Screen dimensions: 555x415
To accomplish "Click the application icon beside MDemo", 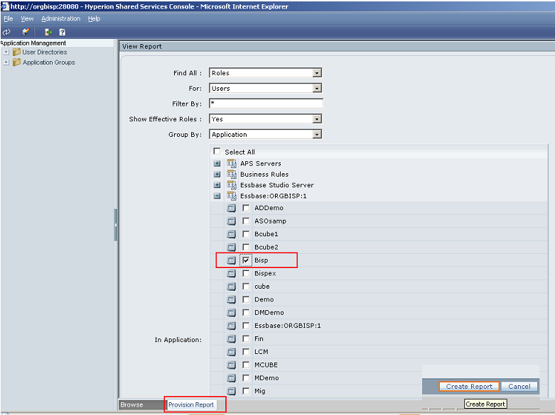I will [231, 378].
